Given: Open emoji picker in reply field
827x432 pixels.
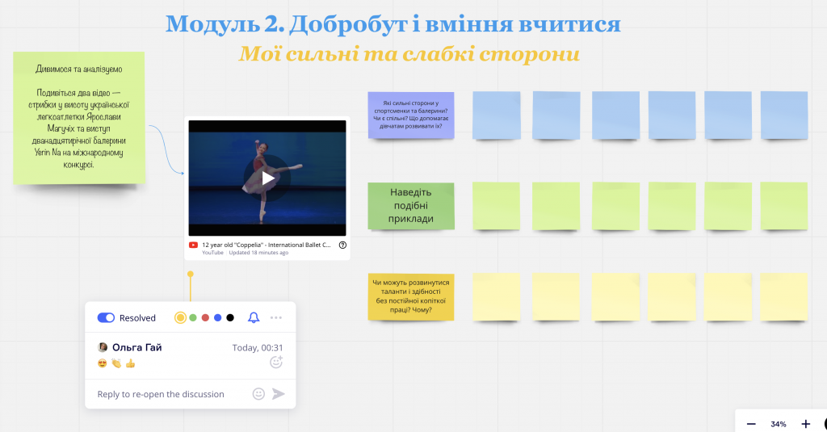Looking at the screenshot, I should pos(258,394).
